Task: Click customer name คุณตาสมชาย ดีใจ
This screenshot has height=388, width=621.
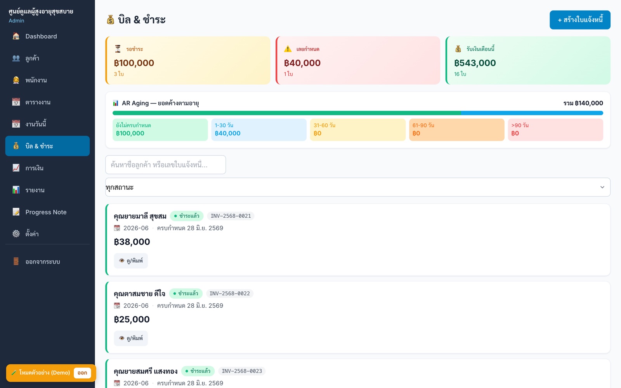Action: point(140,294)
